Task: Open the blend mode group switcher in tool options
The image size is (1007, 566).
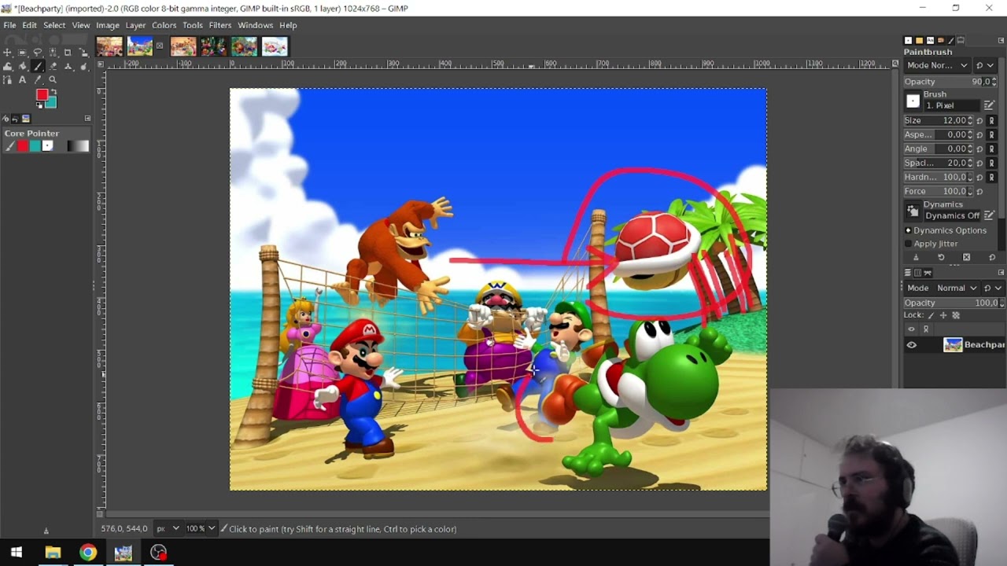Action: click(x=985, y=65)
